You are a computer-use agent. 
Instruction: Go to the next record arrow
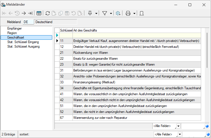coord(24,13)
